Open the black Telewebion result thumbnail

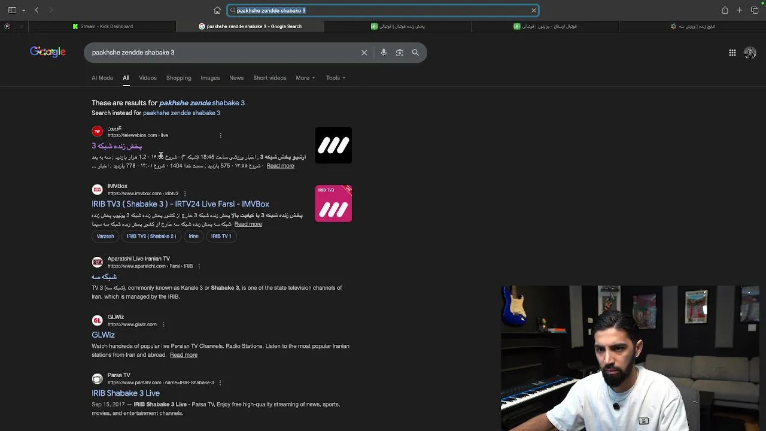[x=333, y=145]
